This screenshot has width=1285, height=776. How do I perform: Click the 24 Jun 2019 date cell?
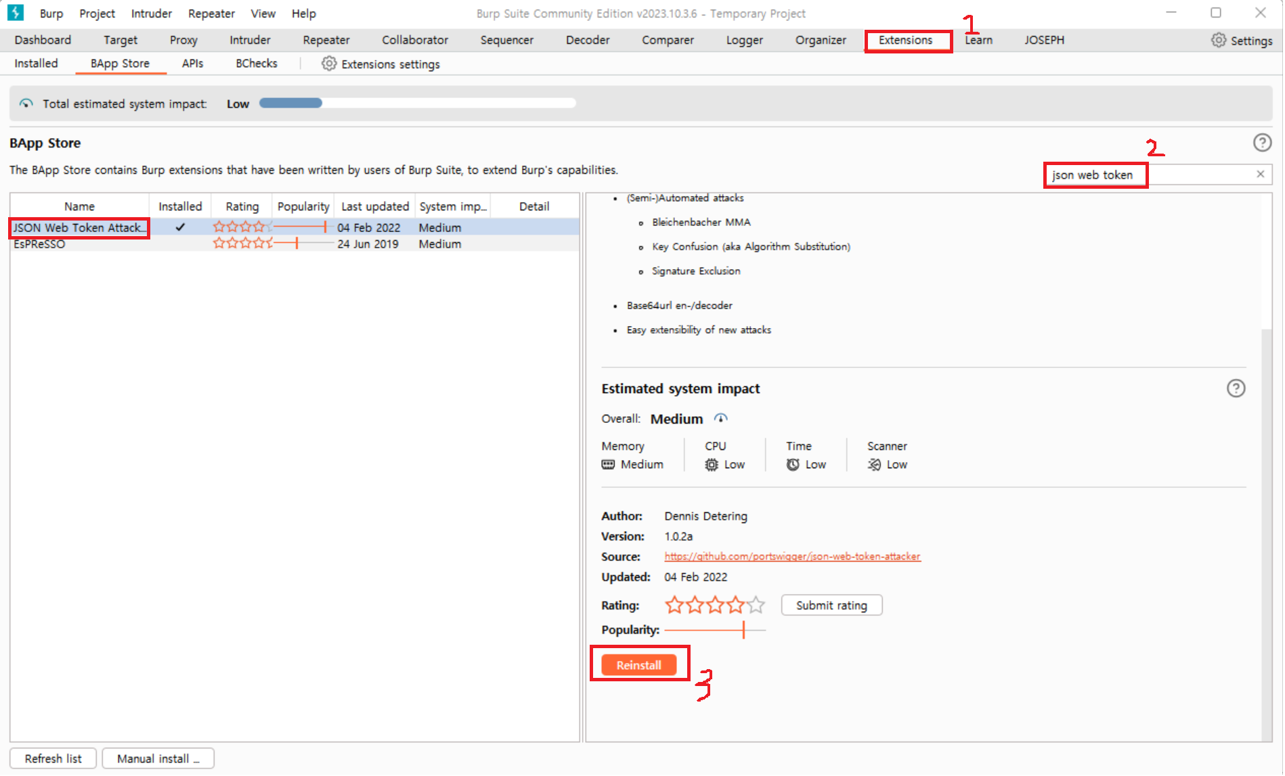pos(368,244)
